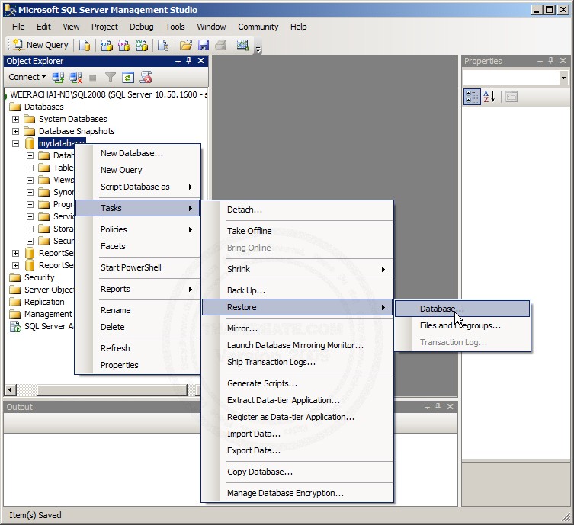The image size is (574, 525).
Task: Pin the Output panel
Action: (x=438, y=406)
